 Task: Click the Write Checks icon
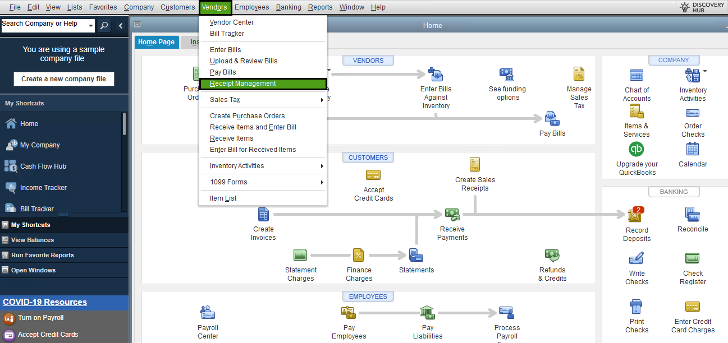click(x=637, y=259)
